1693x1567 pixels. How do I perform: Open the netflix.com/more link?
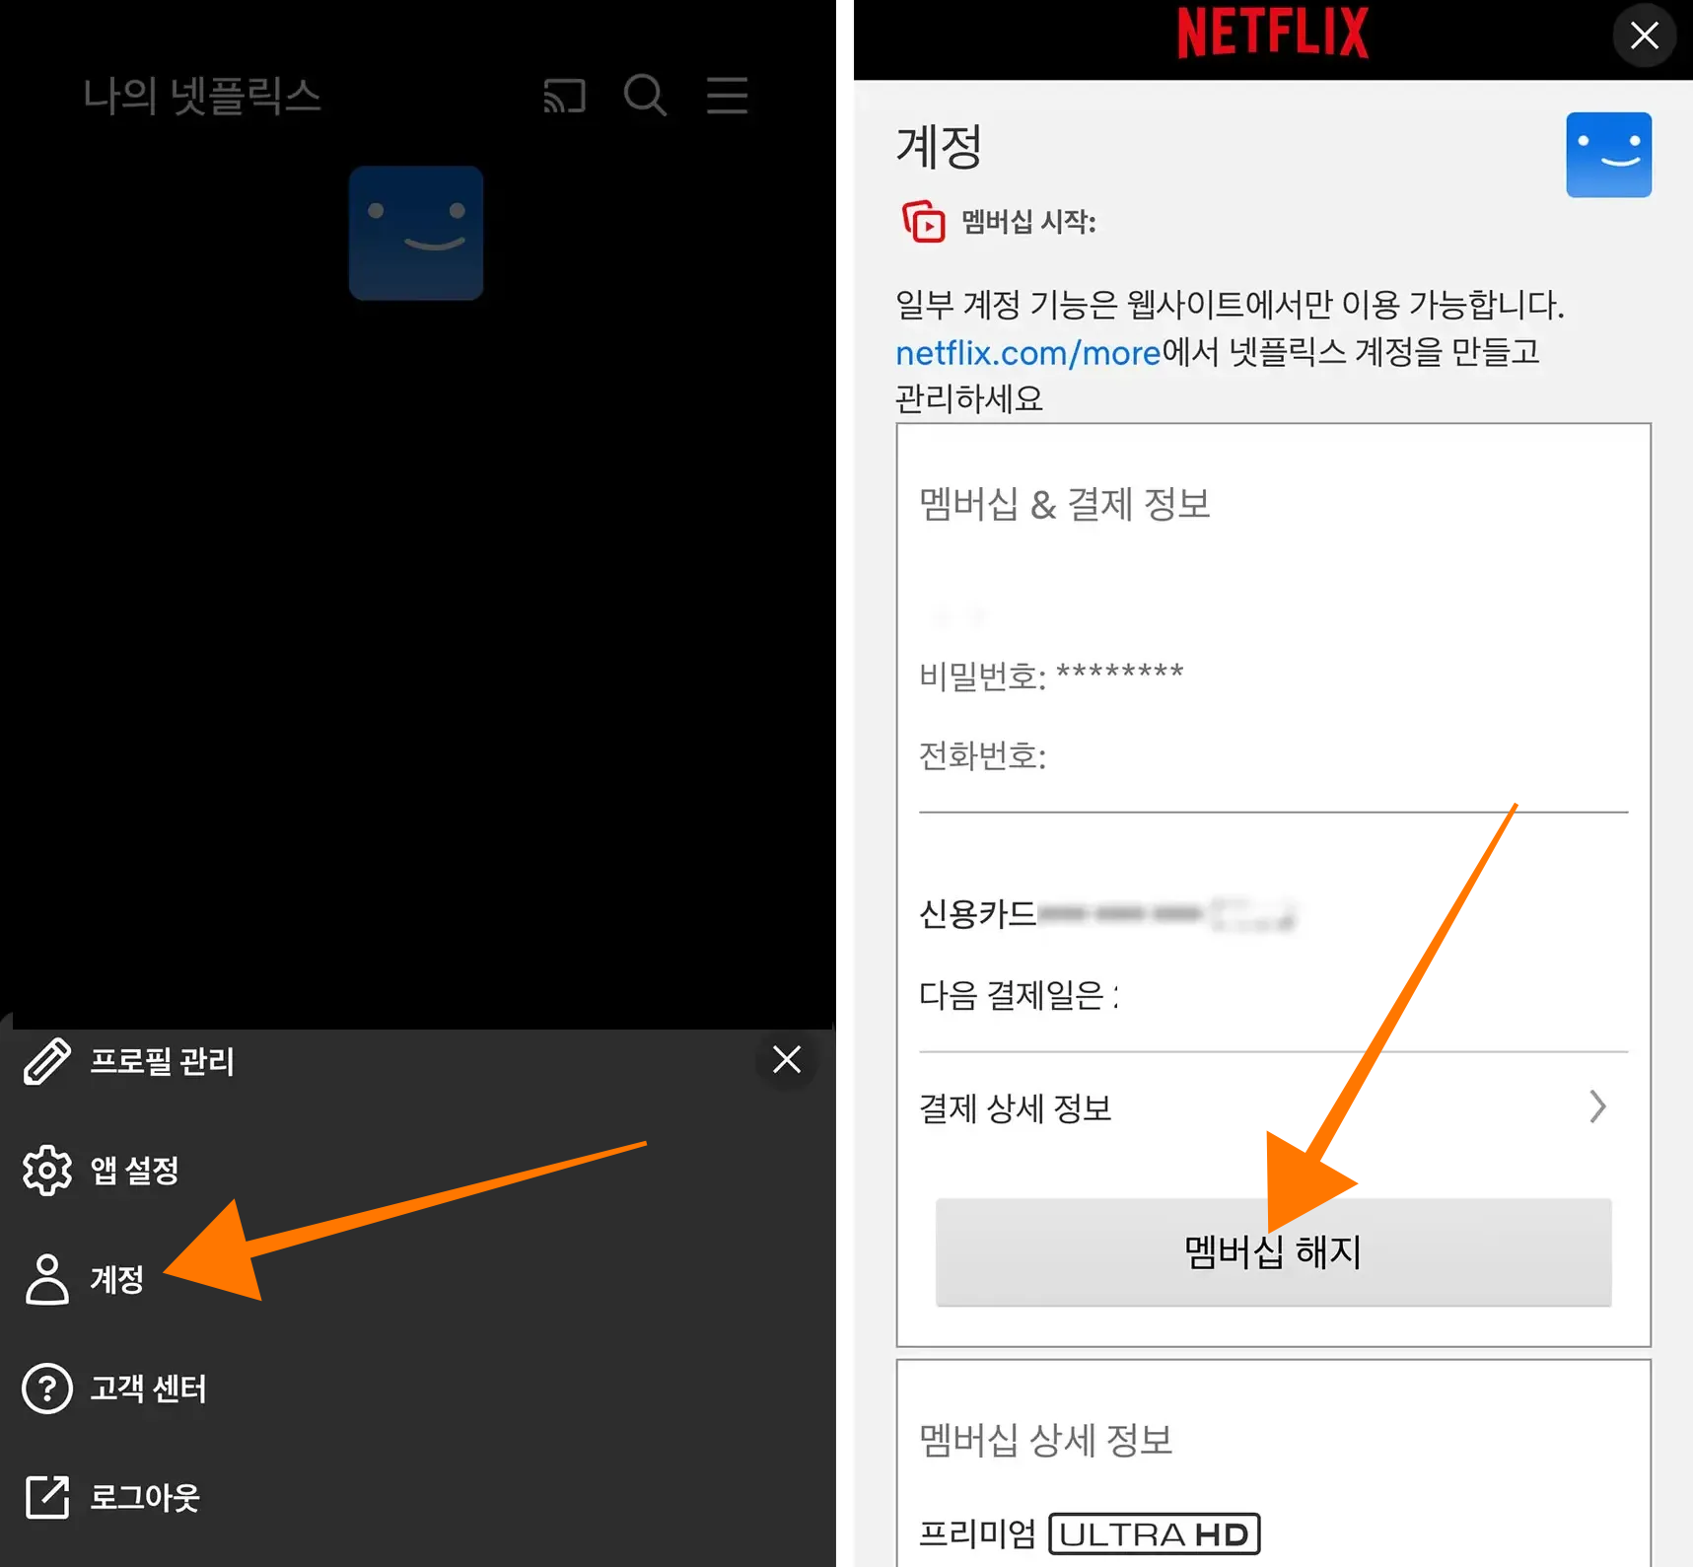pyautogui.click(x=1027, y=352)
